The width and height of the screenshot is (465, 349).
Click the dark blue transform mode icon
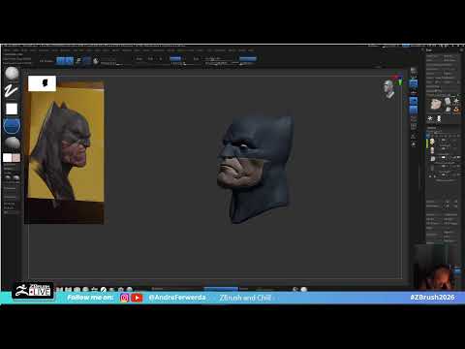pos(86,61)
